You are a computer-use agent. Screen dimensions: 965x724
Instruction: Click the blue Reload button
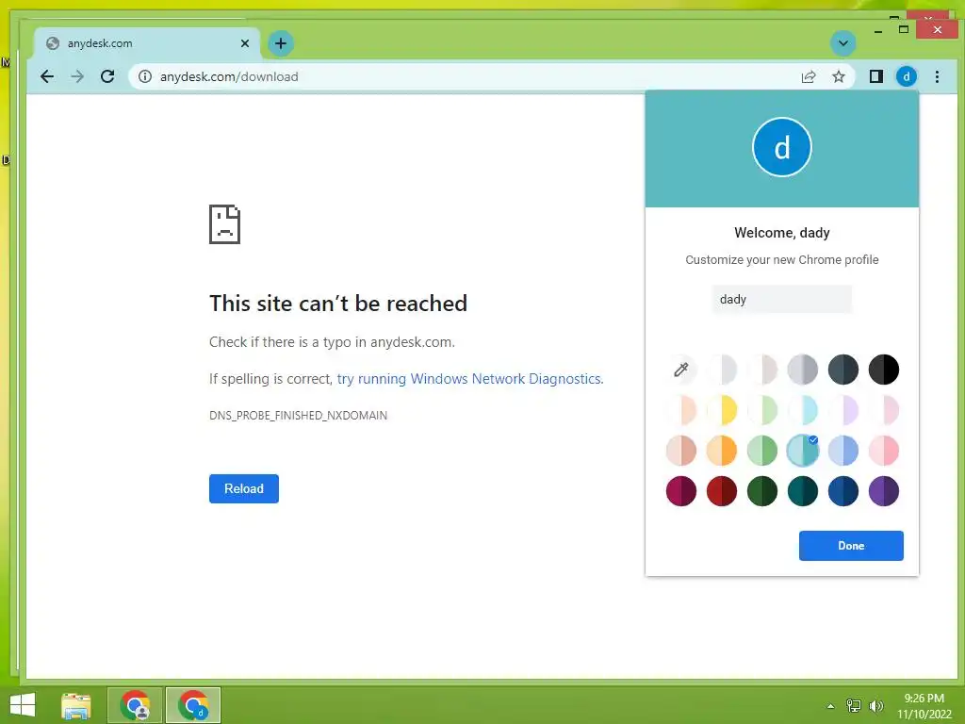click(x=244, y=489)
